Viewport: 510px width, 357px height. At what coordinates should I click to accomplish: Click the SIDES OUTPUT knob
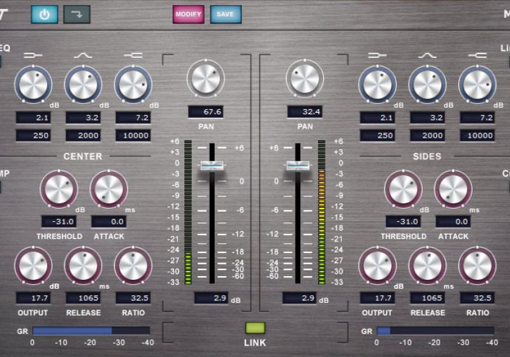pyautogui.click(x=377, y=265)
